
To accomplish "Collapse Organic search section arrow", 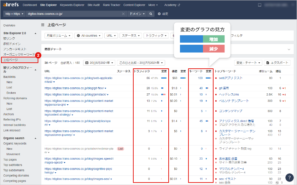I will [x=35, y=138].
